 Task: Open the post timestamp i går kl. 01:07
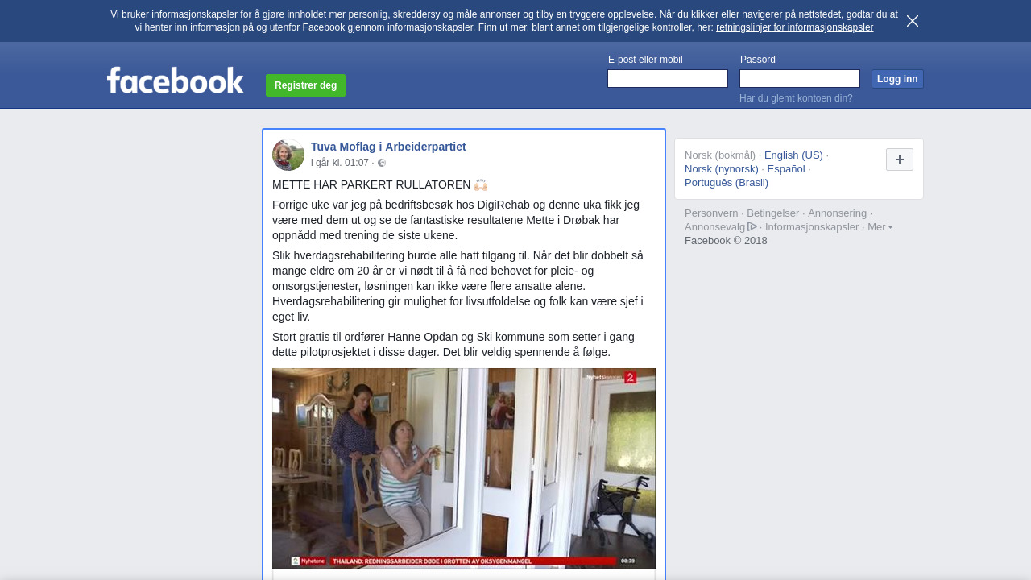pos(340,163)
